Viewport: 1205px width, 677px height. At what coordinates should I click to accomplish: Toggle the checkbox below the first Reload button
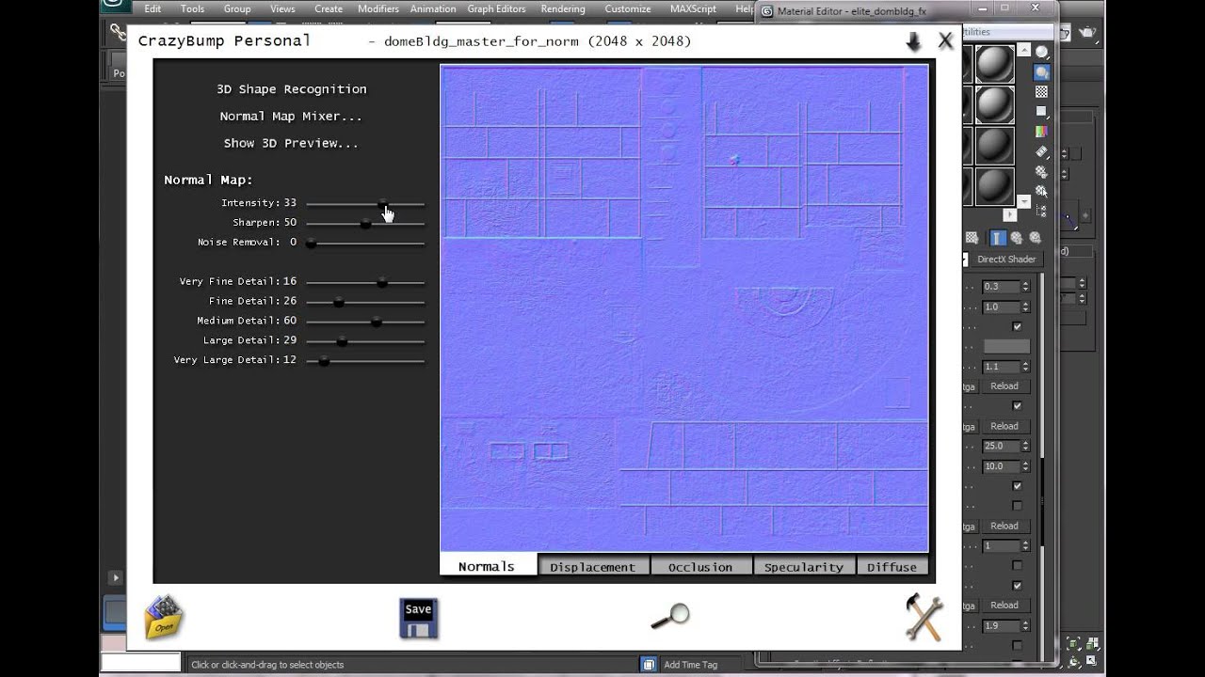(1017, 406)
